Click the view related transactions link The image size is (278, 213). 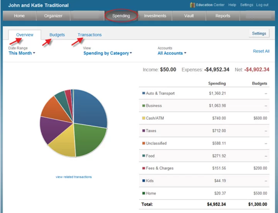pos(74,177)
